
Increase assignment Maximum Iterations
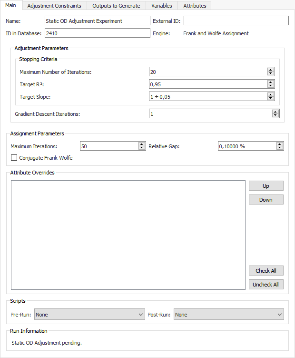point(142,144)
